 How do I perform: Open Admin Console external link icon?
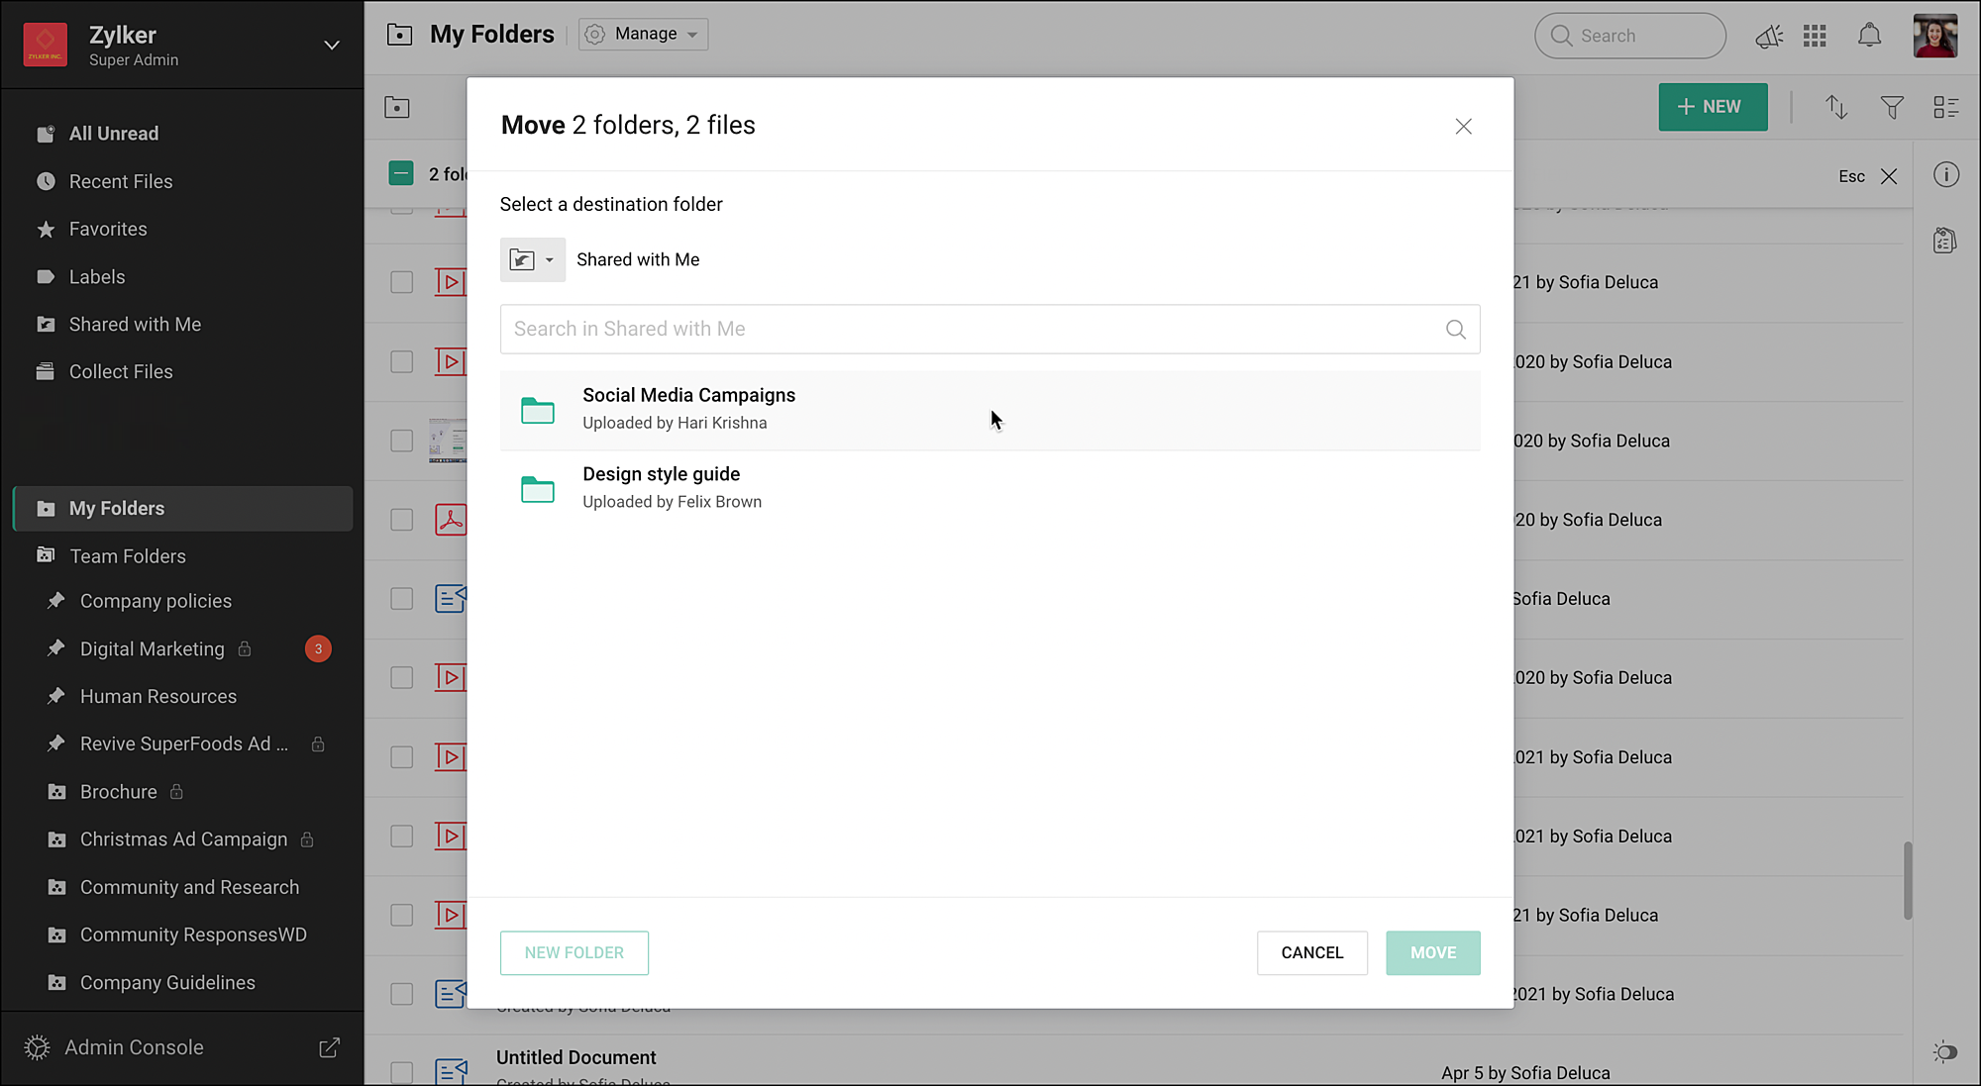pyautogui.click(x=330, y=1047)
